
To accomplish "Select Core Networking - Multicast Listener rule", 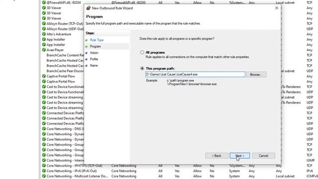I will click(x=77, y=176).
